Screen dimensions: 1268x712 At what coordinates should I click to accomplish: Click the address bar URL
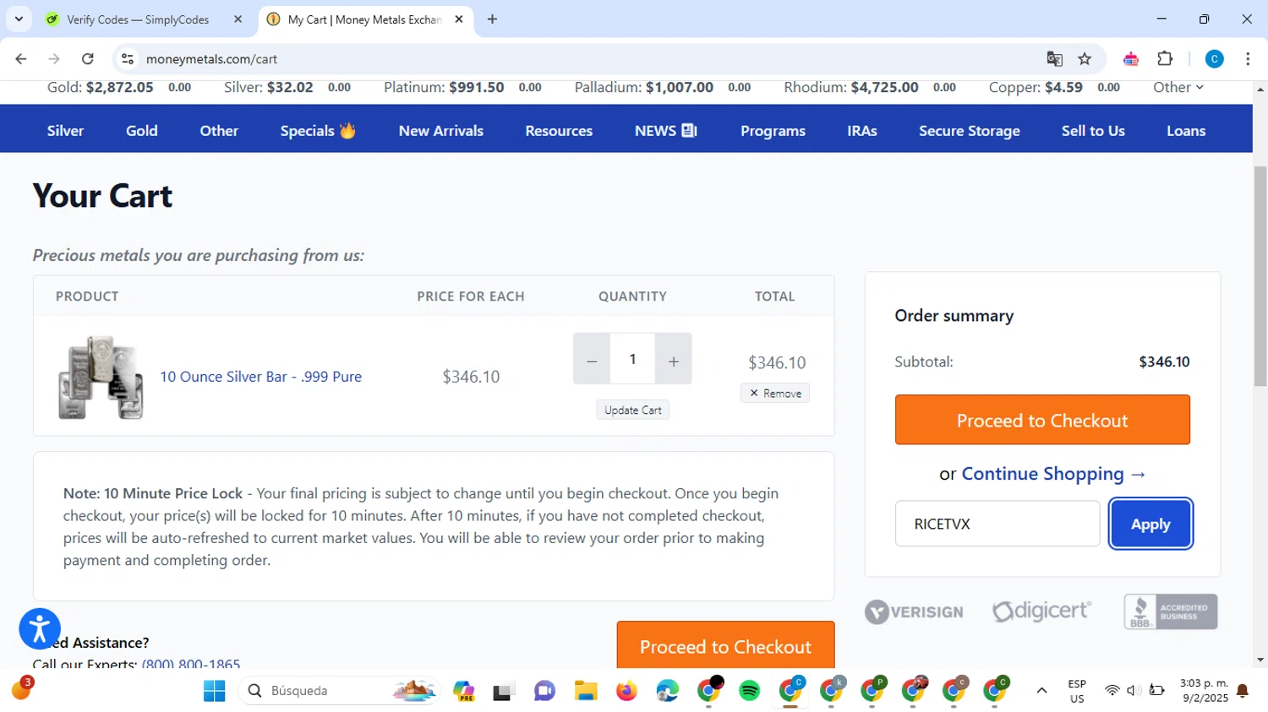[x=211, y=59]
